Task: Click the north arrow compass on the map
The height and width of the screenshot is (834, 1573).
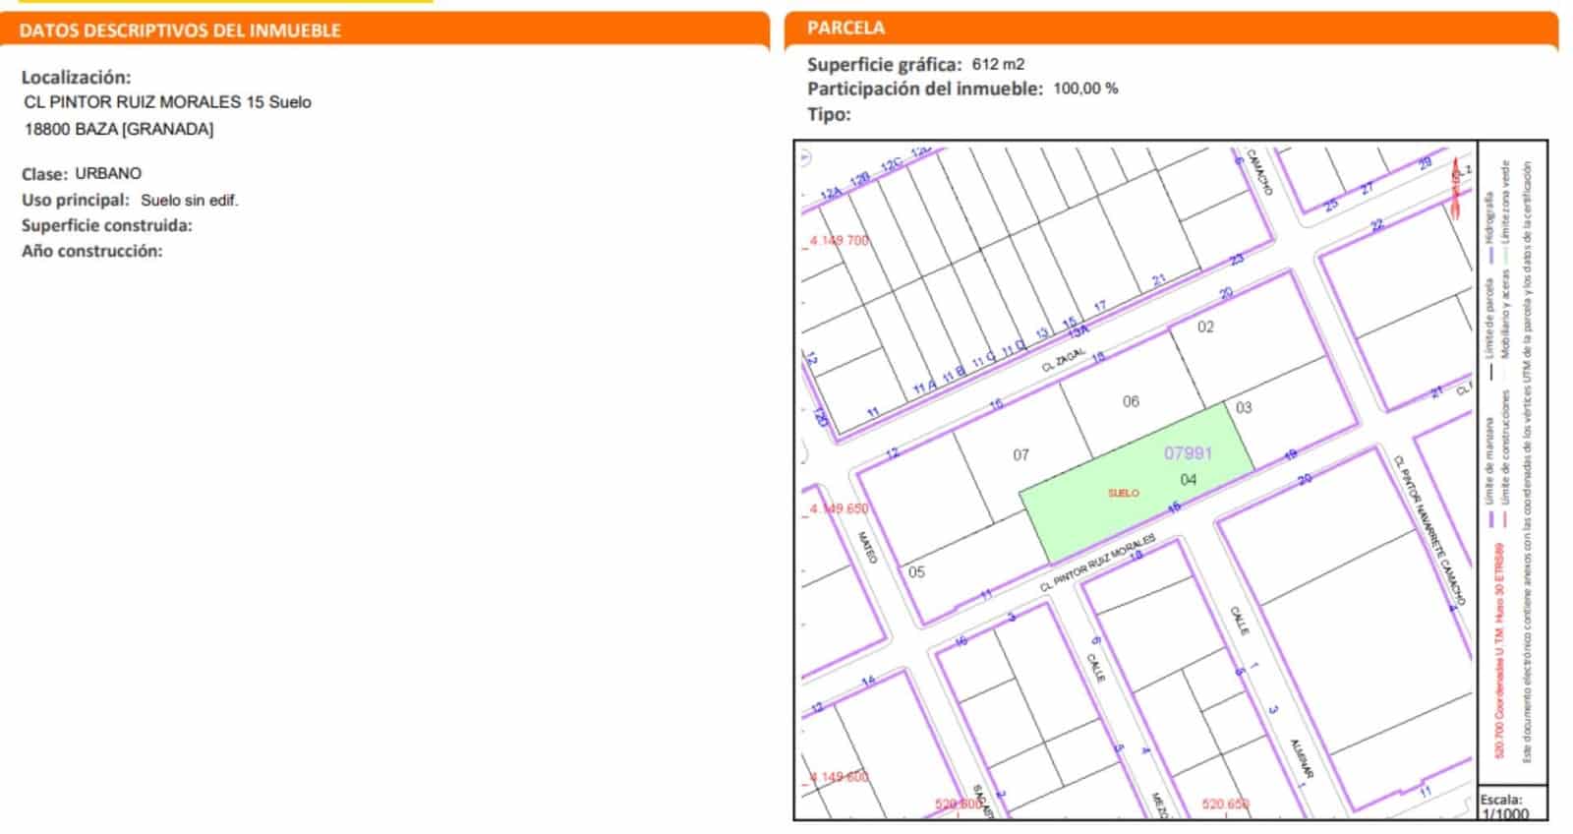Action: click(1456, 177)
